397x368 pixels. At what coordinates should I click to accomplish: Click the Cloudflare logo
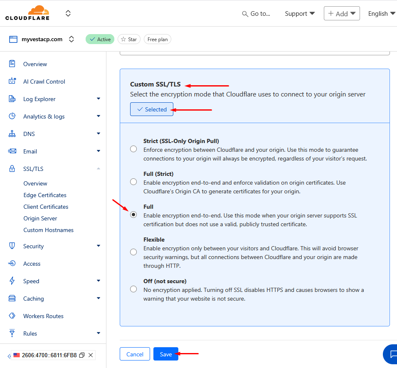pyautogui.click(x=27, y=13)
